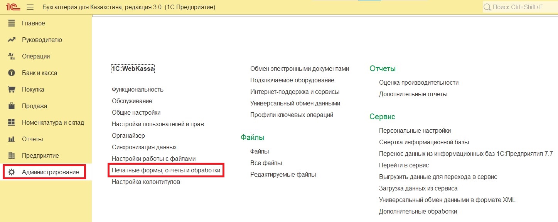Open Перенос данных из 1С:Предприятия 7.7
This screenshot has width=558, height=222.
pos(466,154)
